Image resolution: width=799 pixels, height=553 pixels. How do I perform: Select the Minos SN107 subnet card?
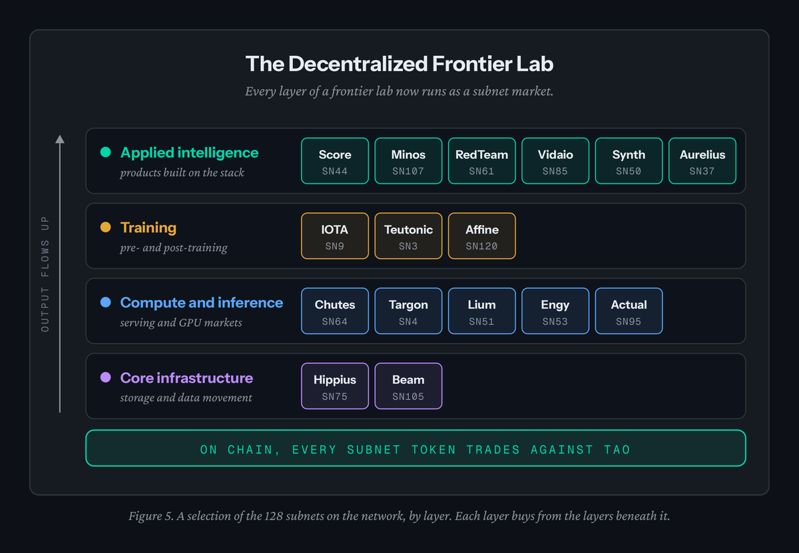point(408,161)
